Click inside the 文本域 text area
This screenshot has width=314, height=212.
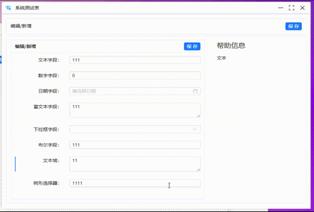tap(133, 163)
